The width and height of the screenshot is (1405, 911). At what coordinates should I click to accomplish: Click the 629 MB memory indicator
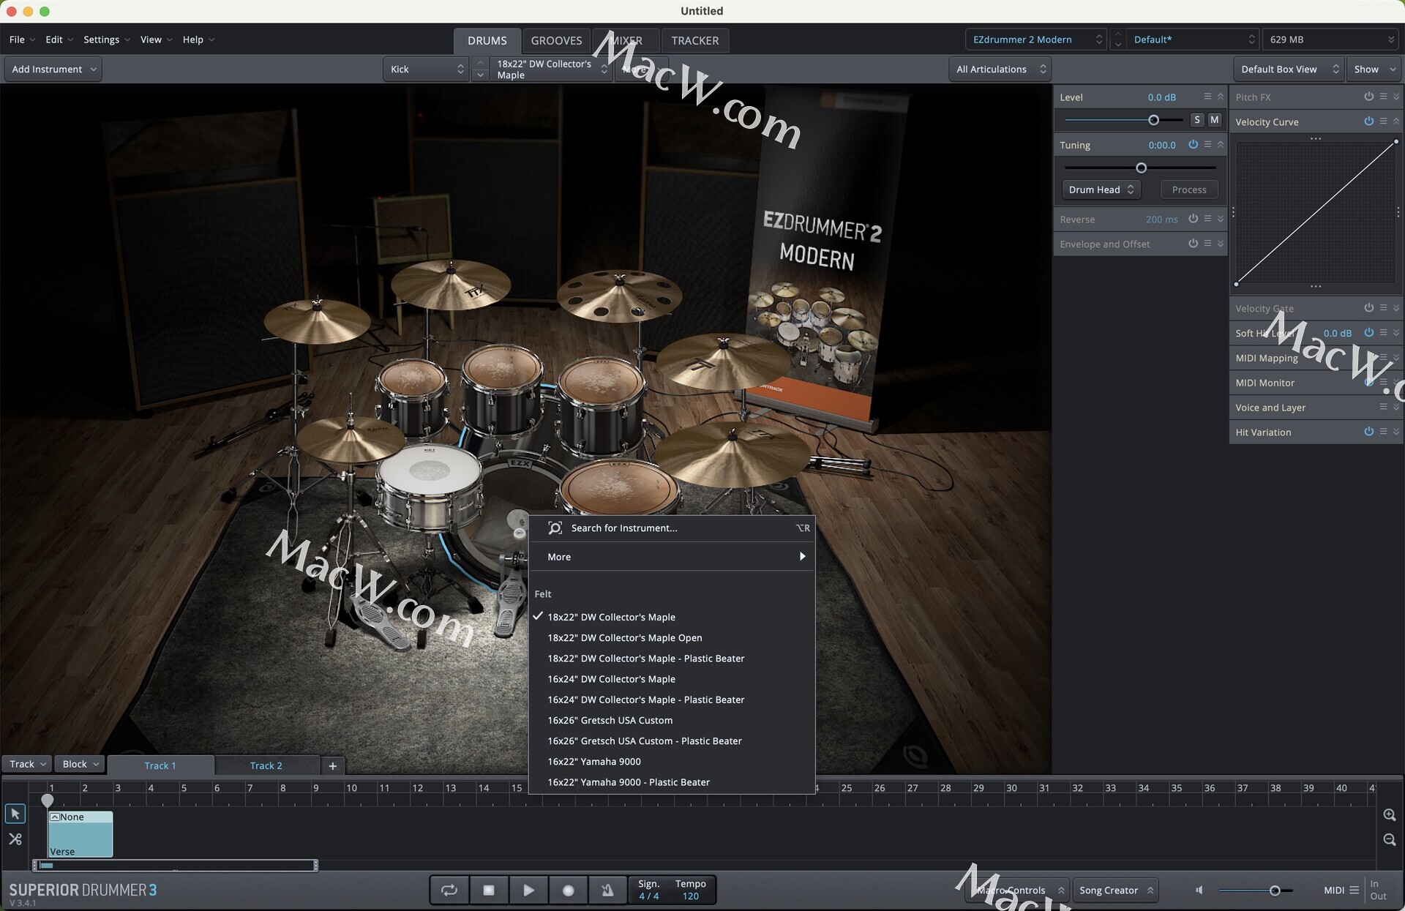coord(1331,40)
